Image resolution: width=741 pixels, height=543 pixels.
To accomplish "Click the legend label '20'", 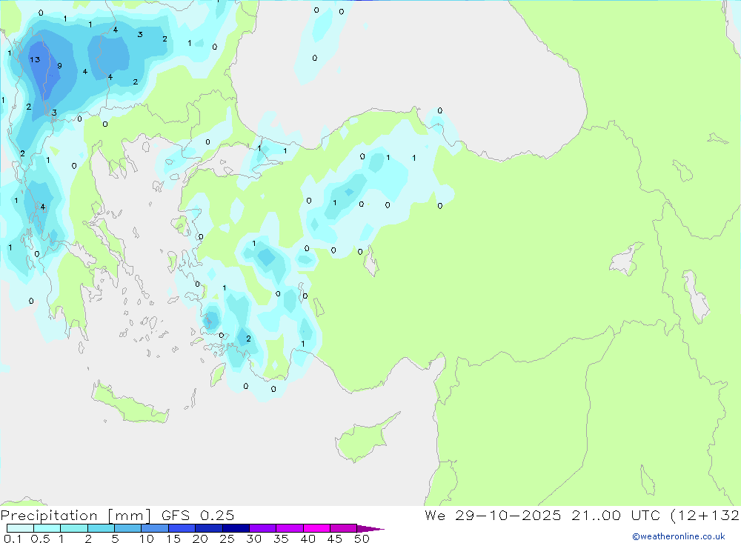I will coord(200,539).
